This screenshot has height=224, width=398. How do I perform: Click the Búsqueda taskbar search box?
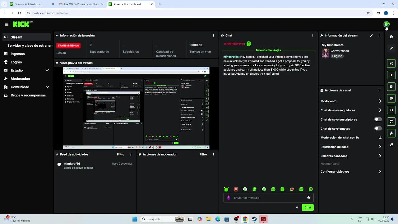point(163,219)
